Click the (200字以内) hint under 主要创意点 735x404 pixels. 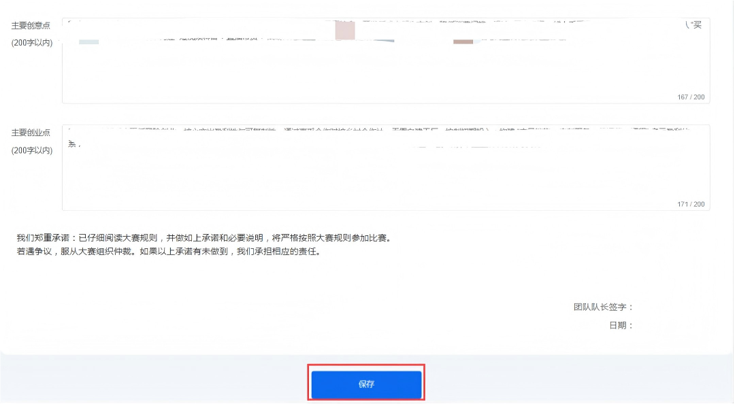pyautogui.click(x=31, y=44)
